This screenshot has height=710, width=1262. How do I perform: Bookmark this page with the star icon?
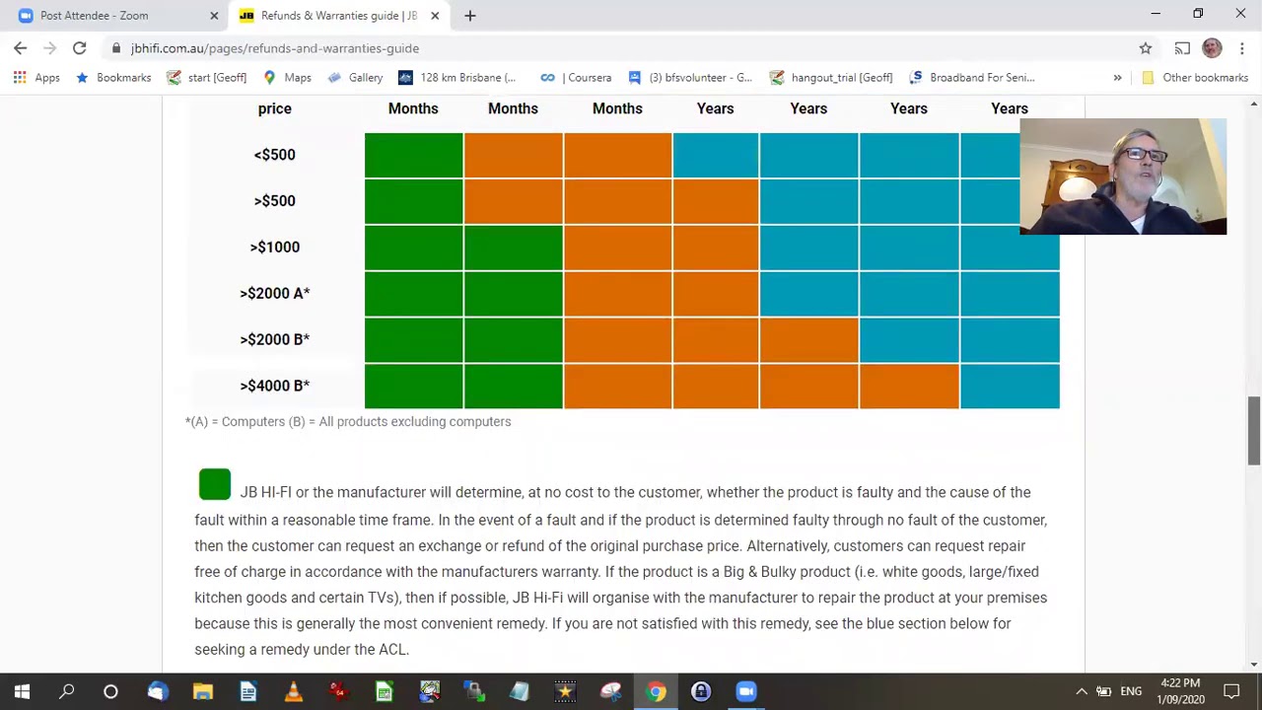click(x=1145, y=48)
